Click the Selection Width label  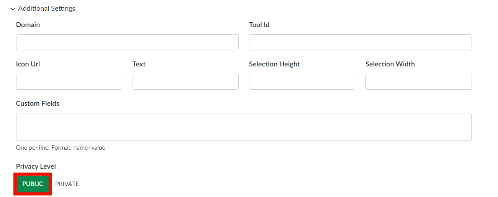(x=390, y=64)
